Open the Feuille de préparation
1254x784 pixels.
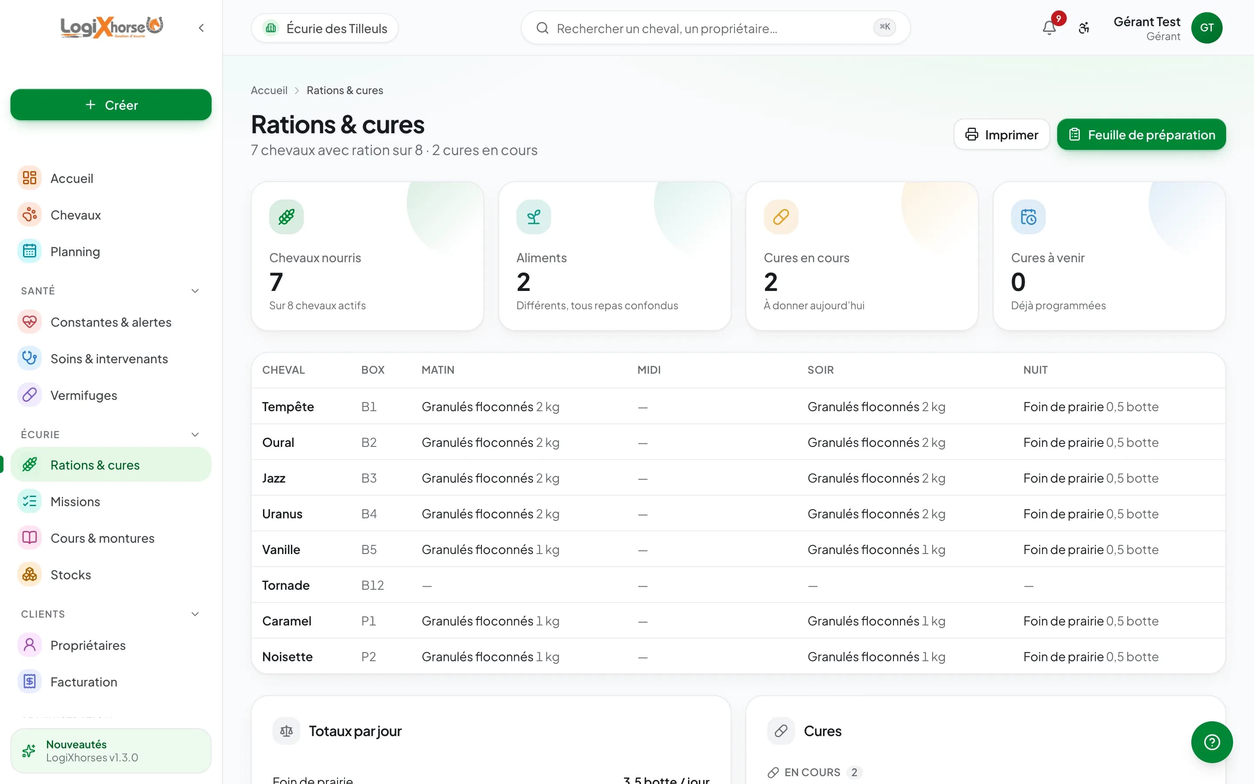(x=1141, y=135)
